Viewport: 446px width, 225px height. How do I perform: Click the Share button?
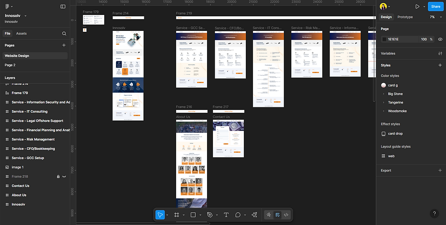(436, 6)
